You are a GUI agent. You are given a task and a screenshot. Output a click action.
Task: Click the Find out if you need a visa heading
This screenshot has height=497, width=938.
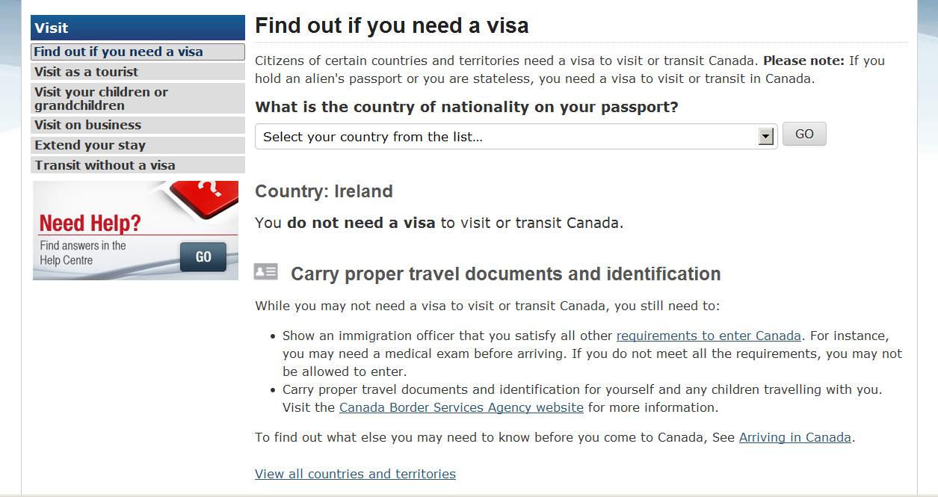pos(392,26)
